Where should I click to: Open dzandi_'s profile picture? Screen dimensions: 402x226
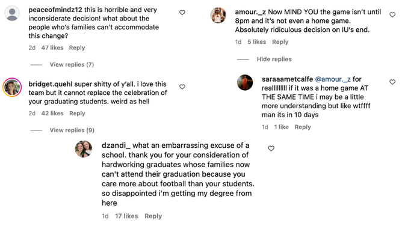(x=84, y=148)
